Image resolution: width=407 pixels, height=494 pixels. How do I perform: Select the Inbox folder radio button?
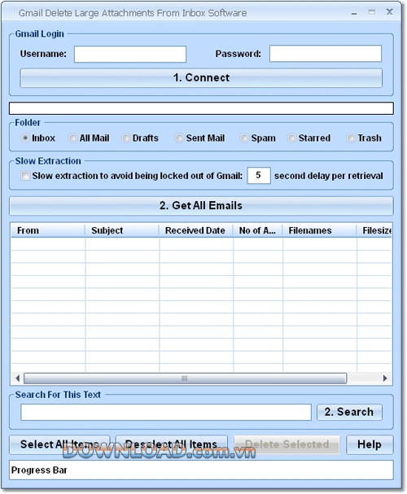tap(25, 138)
